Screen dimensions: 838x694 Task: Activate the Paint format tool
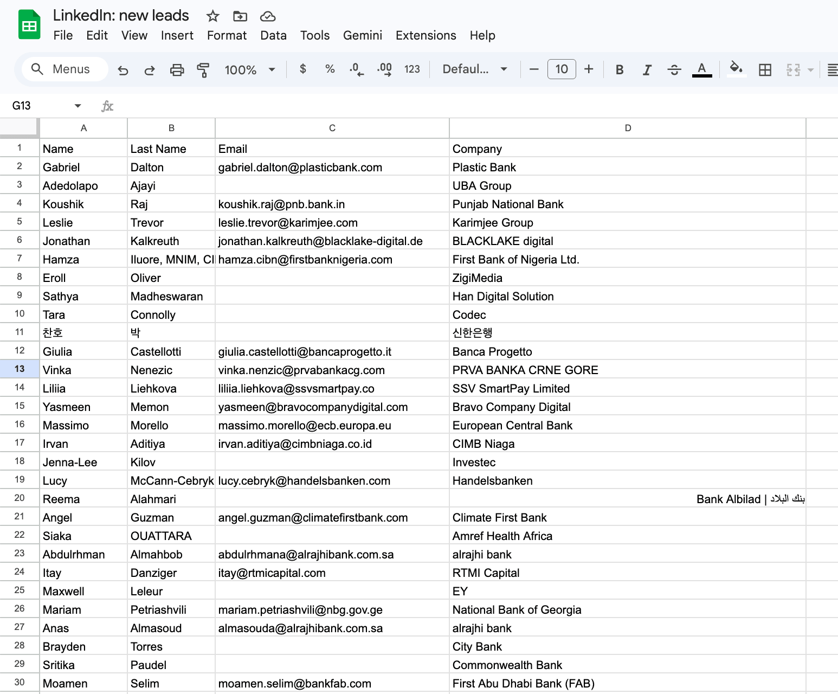tap(203, 69)
